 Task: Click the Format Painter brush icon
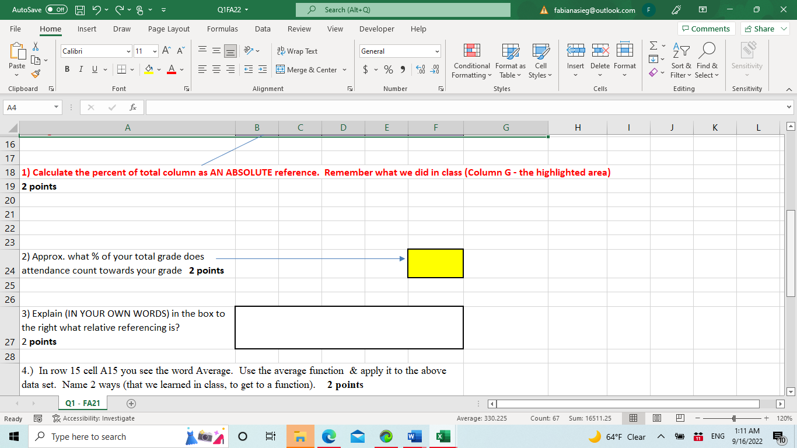point(36,73)
